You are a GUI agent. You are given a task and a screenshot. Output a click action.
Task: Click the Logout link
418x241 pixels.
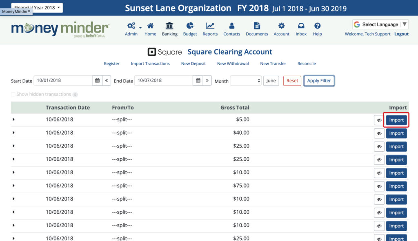click(x=401, y=34)
